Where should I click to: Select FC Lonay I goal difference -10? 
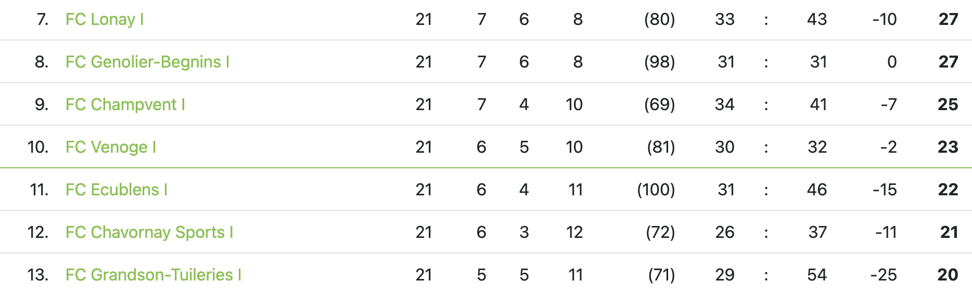click(885, 19)
